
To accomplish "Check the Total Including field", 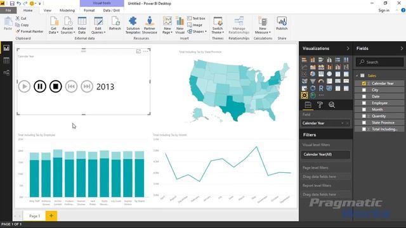I will [x=363, y=129].
